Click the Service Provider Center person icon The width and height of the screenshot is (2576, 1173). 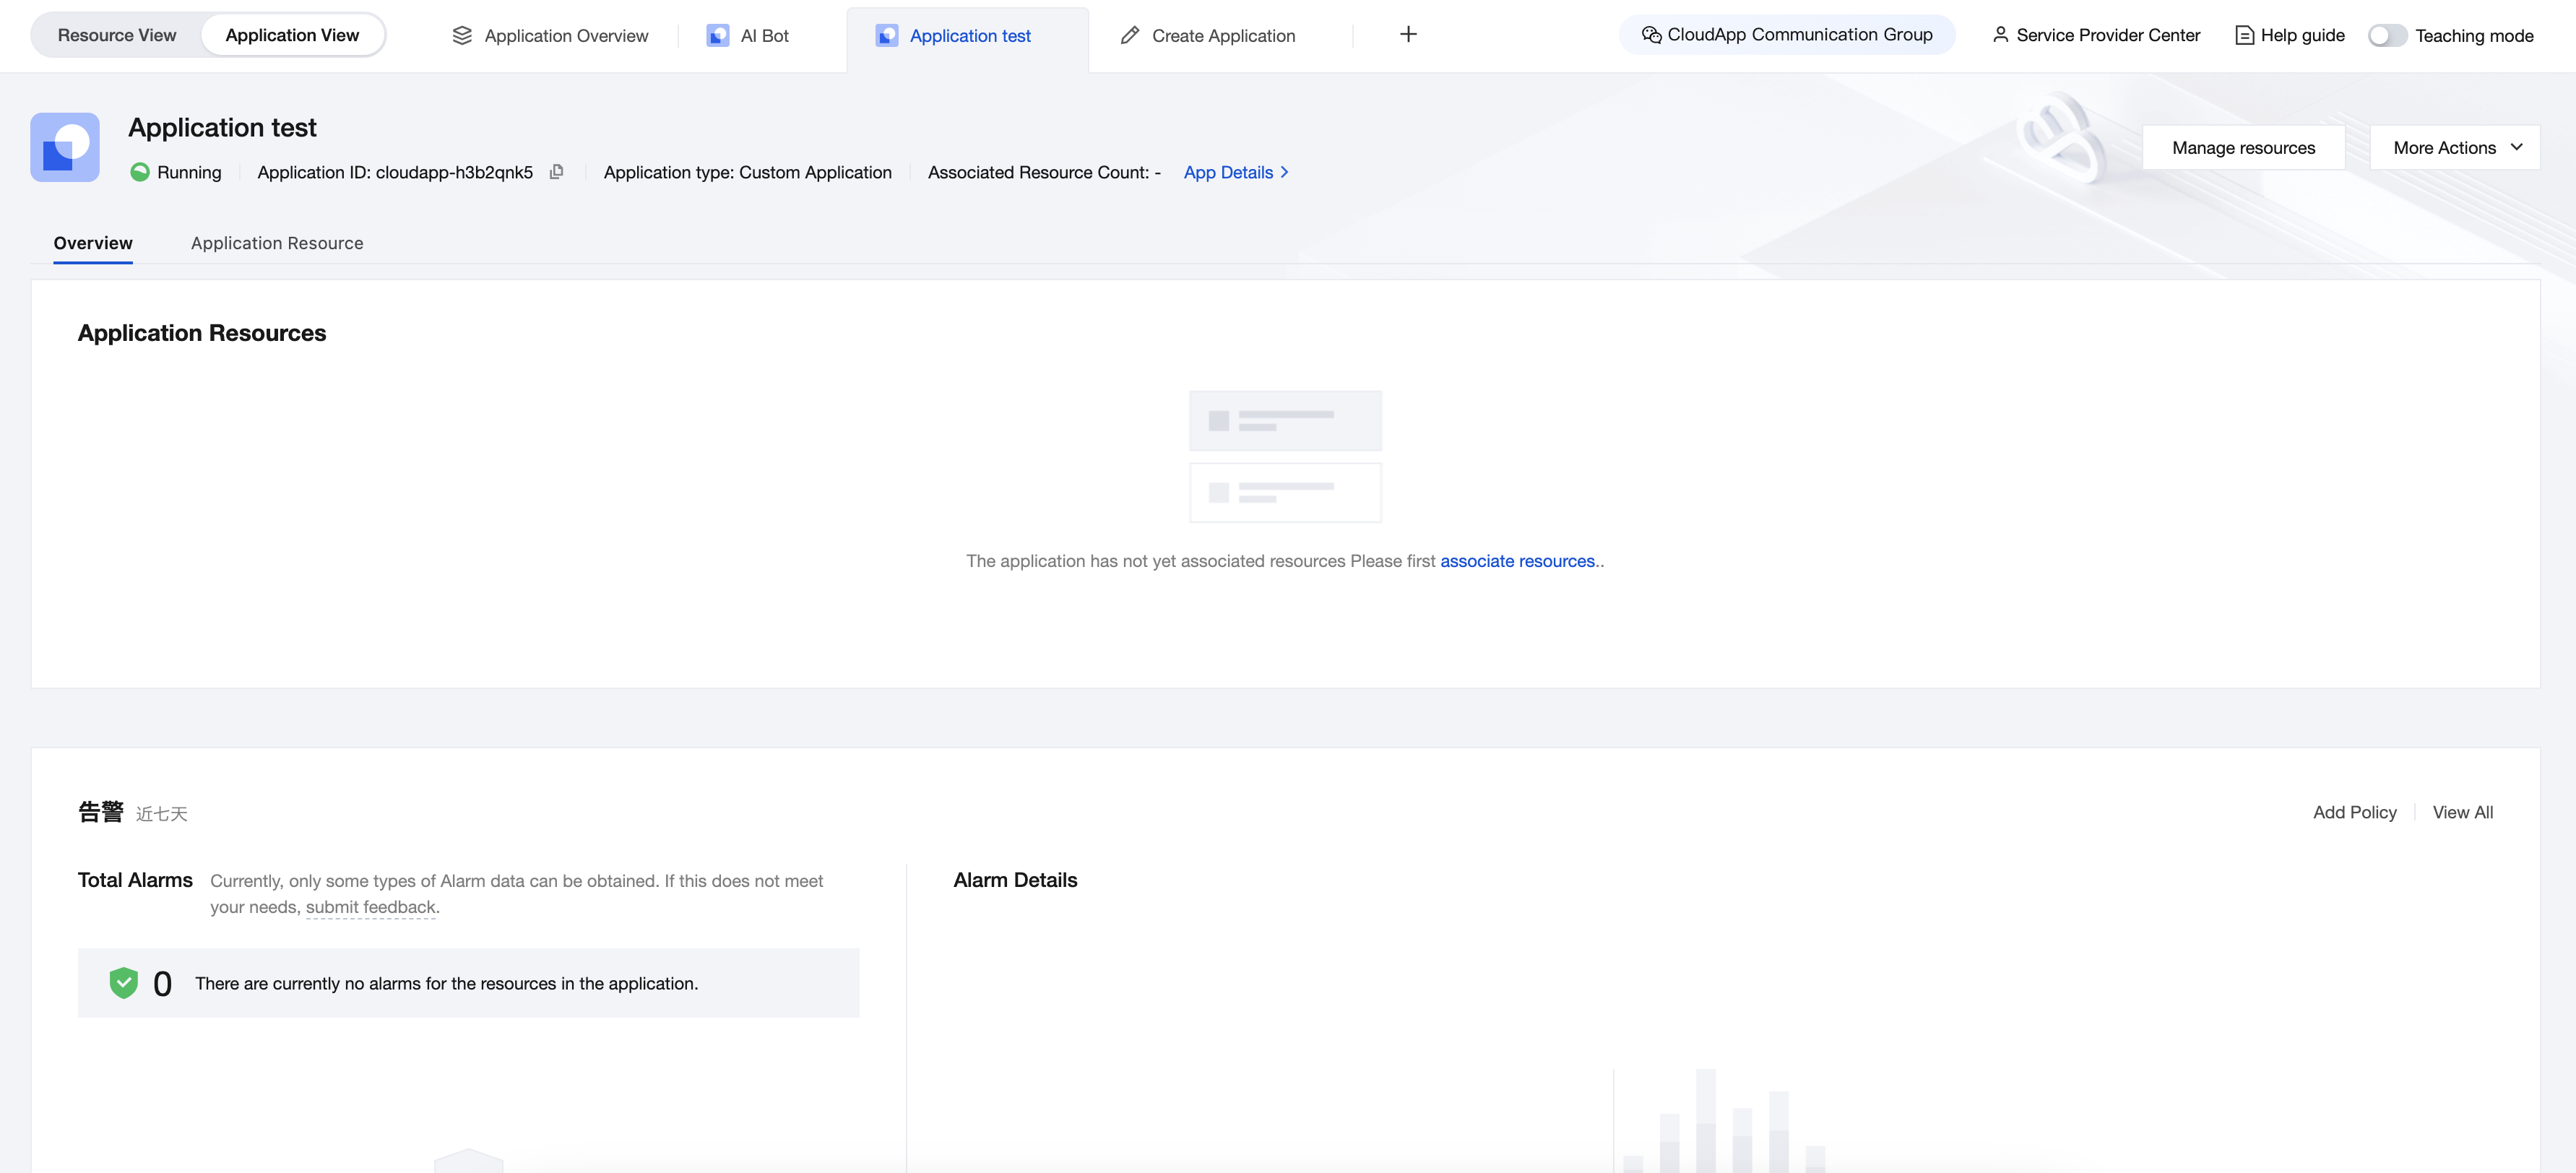[2000, 35]
